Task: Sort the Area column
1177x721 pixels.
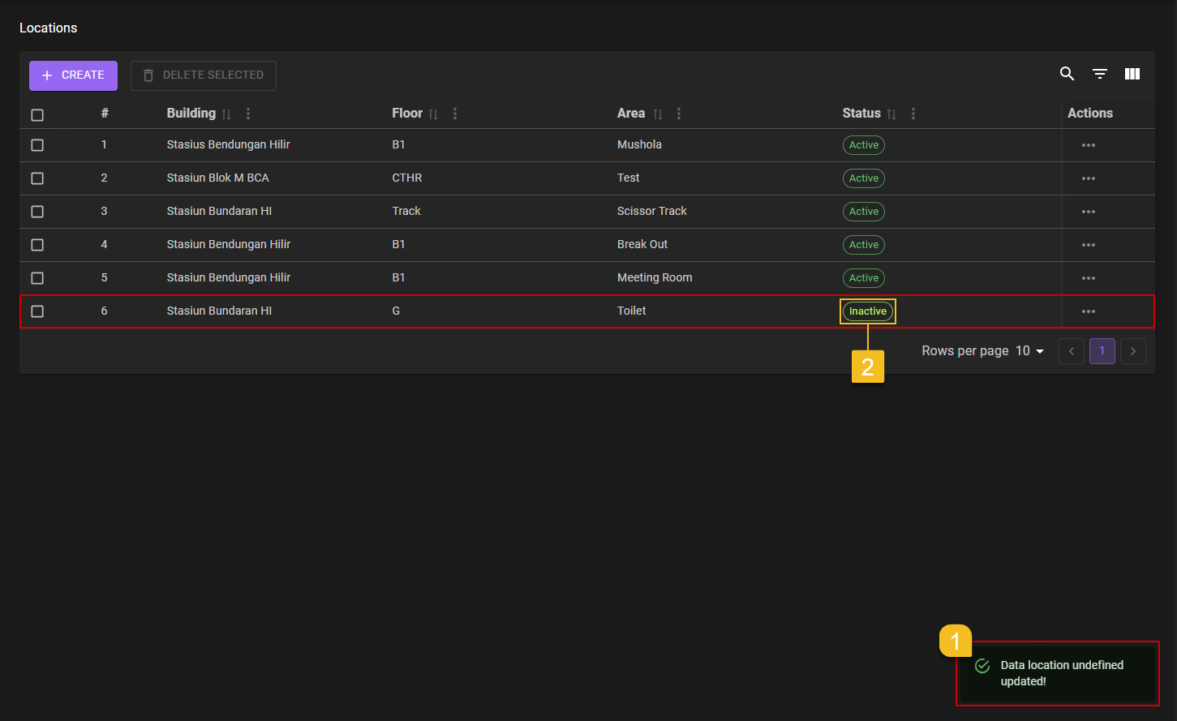Action: [x=658, y=114]
